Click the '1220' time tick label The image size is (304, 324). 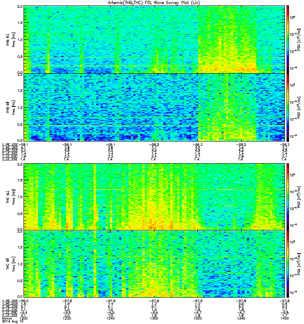[x=67, y=318]
